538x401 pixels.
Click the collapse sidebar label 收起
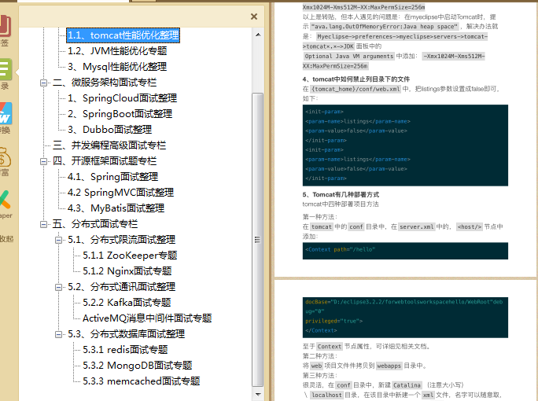pyautogui.click(x=6, y=239)
